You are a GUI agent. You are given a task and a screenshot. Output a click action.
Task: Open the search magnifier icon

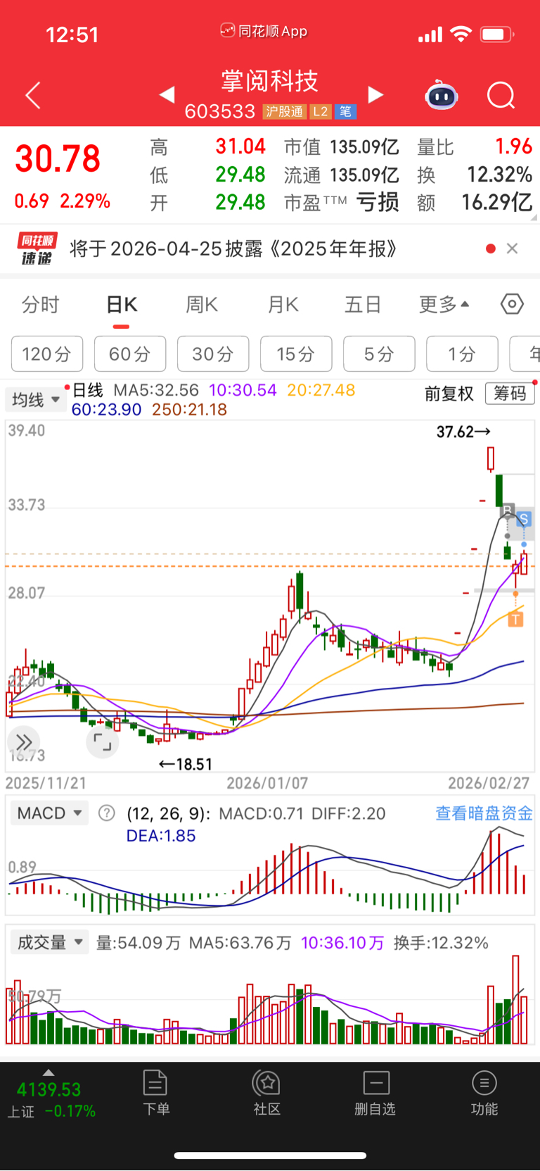(501, 95)
